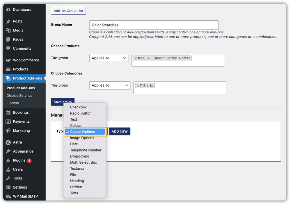Open Marketing megaphone icon
Image resolution: width=291 pixels, height=204 pixels.
[8, 130]
